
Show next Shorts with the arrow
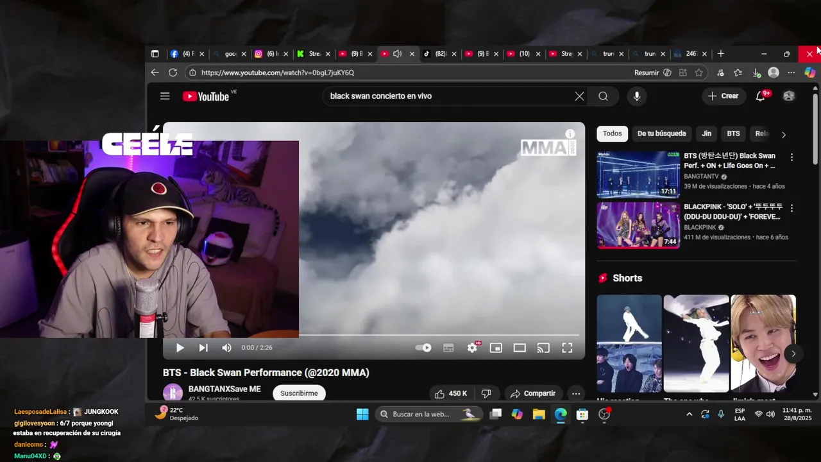[x=793, y=354]
